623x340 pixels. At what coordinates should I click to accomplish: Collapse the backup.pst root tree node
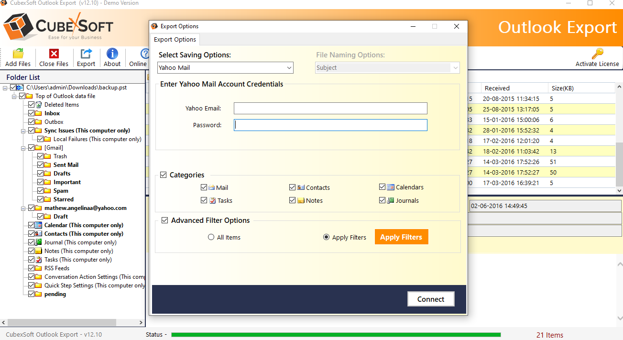click(5, 88)
